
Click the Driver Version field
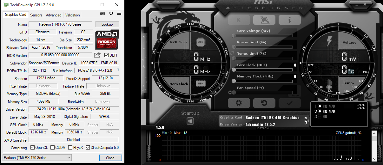[74, 109]
